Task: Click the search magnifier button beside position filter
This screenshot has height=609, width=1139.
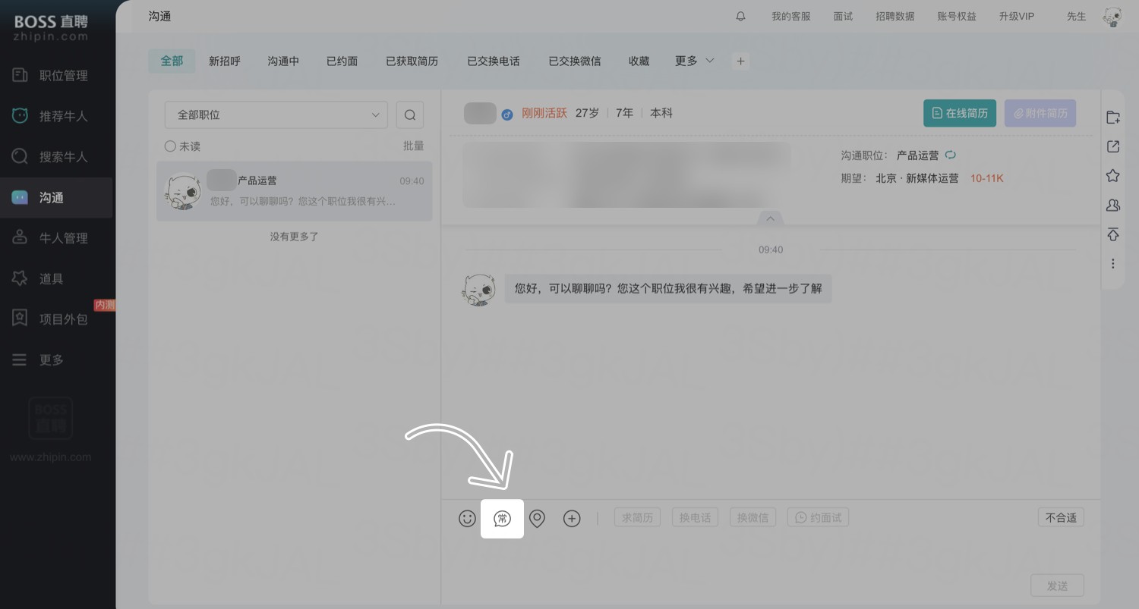Action: tap(410, 115)
